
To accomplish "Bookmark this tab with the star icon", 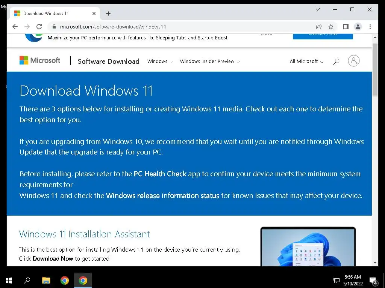I will 331,27.
